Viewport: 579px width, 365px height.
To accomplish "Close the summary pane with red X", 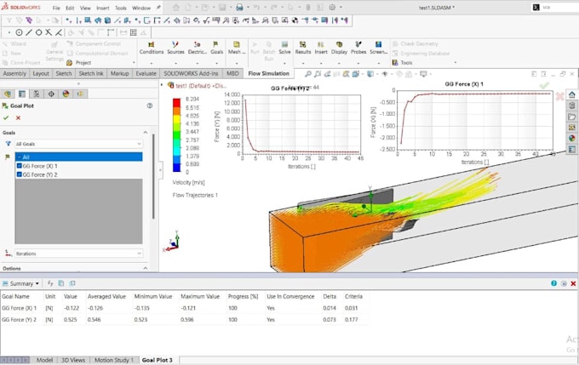I will pyautogui.click(x=573, y=283).
